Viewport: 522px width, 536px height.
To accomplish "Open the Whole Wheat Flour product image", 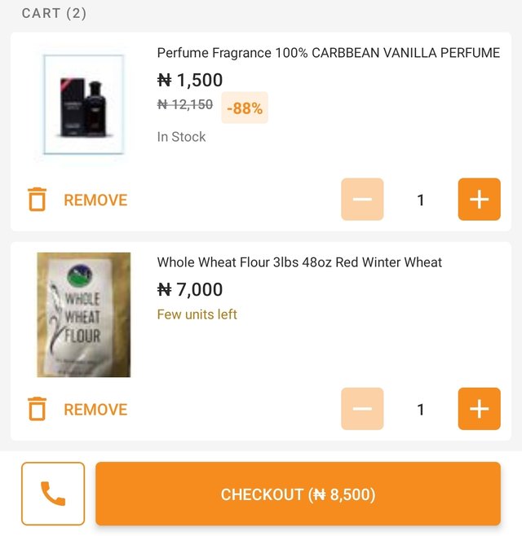I will click(84, 314).
